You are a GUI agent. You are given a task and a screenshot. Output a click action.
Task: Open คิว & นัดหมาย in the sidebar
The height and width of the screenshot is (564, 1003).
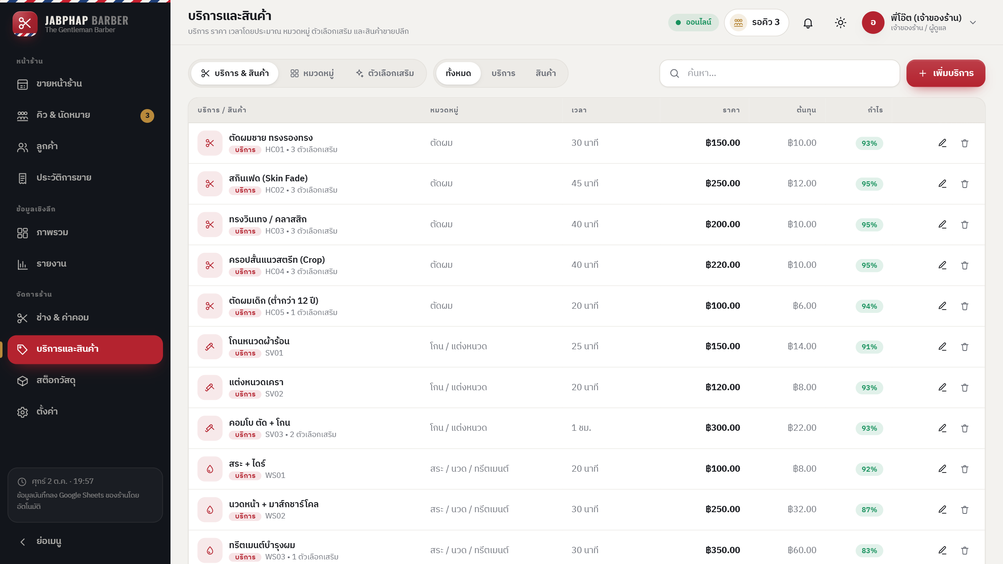click(85, 115)
